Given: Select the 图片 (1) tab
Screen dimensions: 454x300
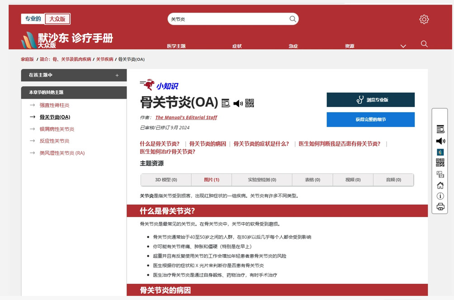Looking at the screenshot, I should point(211,180).
